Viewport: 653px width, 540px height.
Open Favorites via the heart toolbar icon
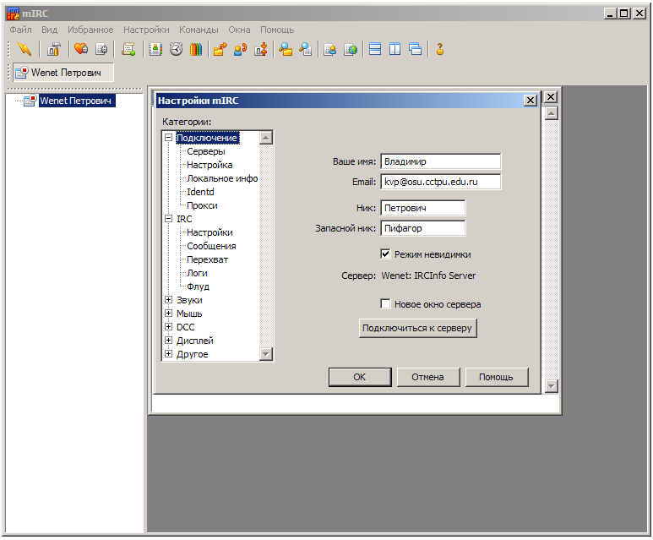coord(81,49)
